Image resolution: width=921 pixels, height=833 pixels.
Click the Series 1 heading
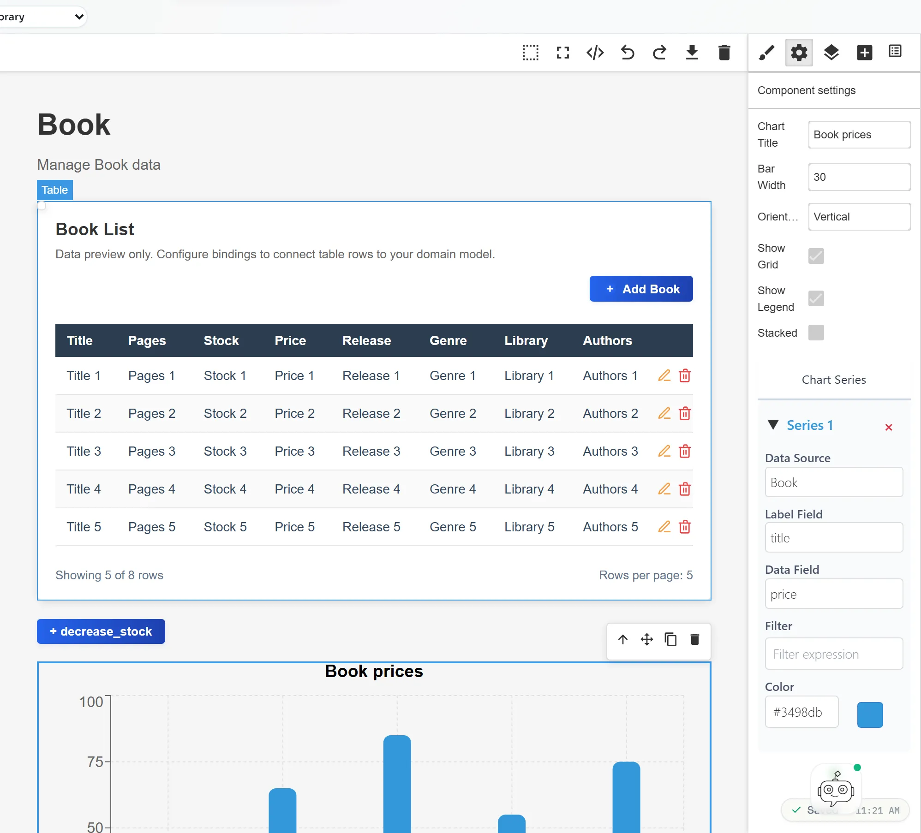[x=810, y=425]
